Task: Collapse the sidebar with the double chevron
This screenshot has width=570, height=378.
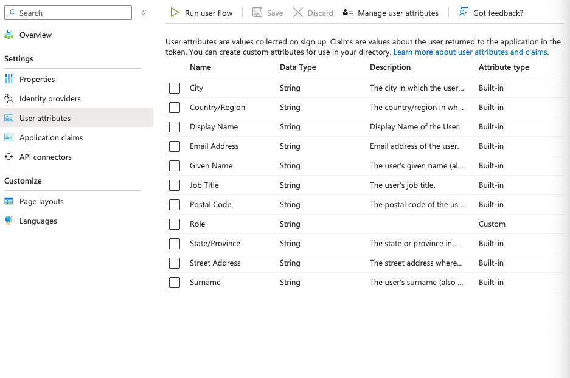Action: click(144, 13)
